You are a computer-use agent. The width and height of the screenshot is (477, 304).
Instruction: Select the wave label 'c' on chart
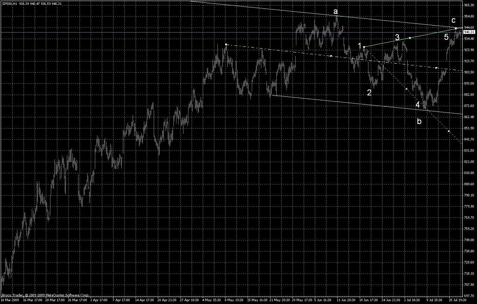pyautogui.click(x=454, y=21)
